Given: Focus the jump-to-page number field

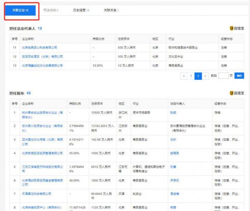Looking at the screenshot, I should coord(223,76).
